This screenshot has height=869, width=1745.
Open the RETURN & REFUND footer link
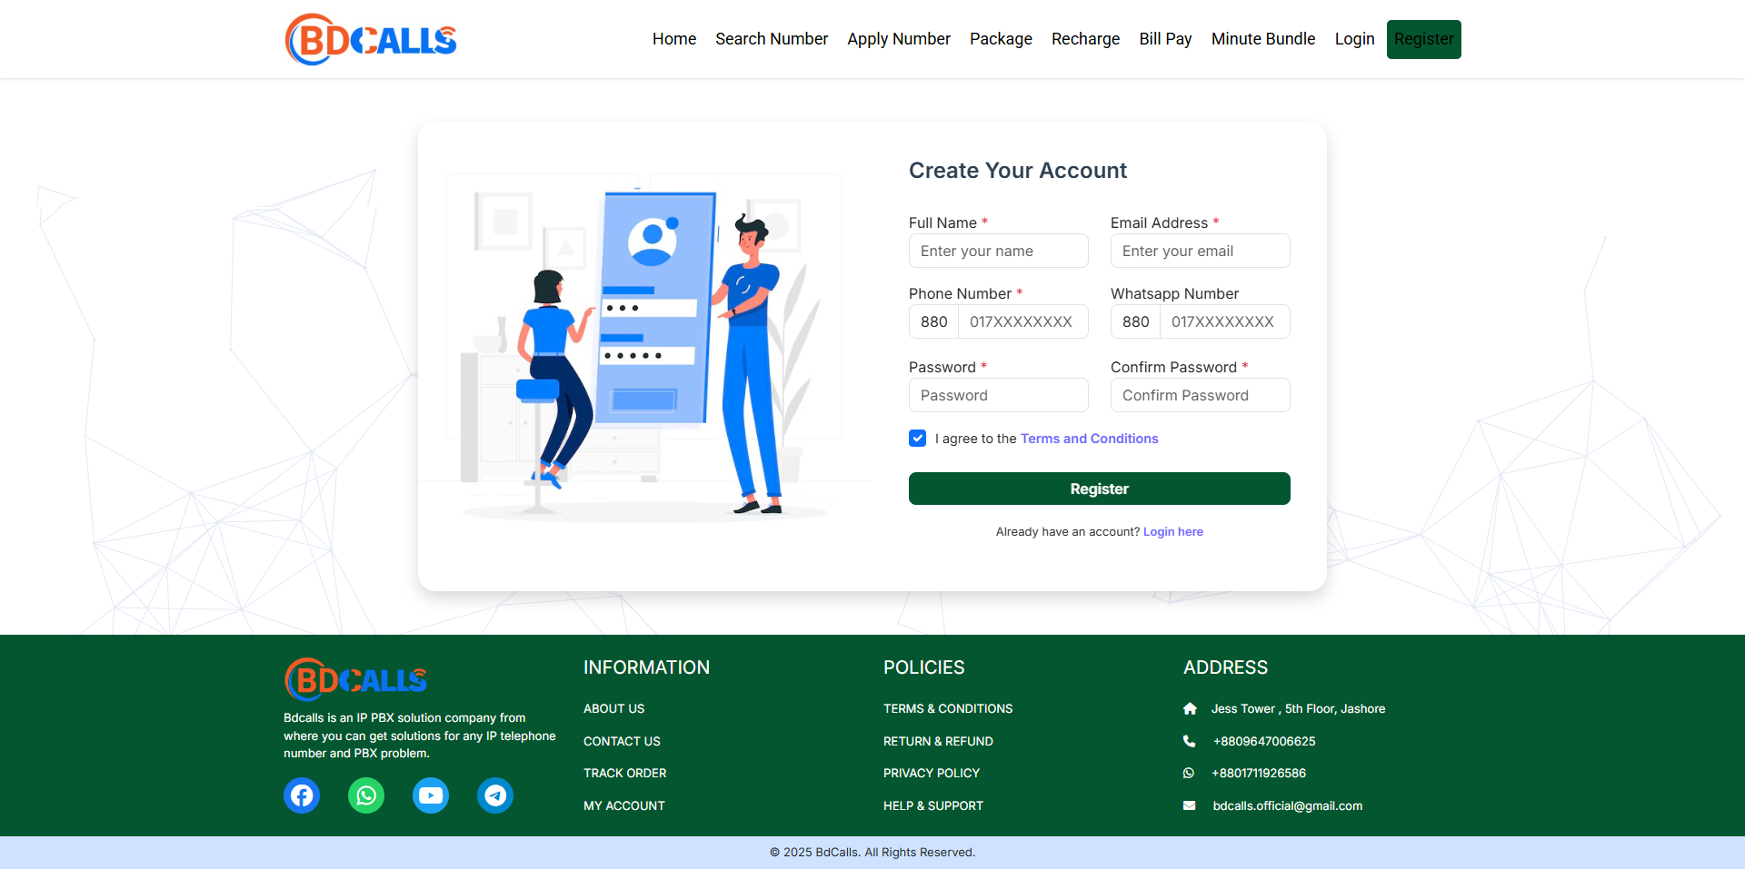(938, 741)
